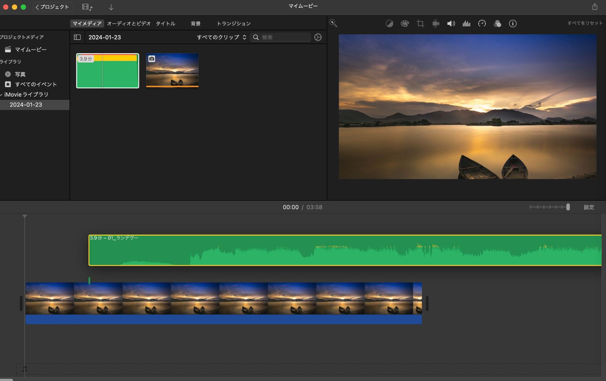Open the timeline 設定 button
The image size is (606, 381).
[x=589, y=207]
